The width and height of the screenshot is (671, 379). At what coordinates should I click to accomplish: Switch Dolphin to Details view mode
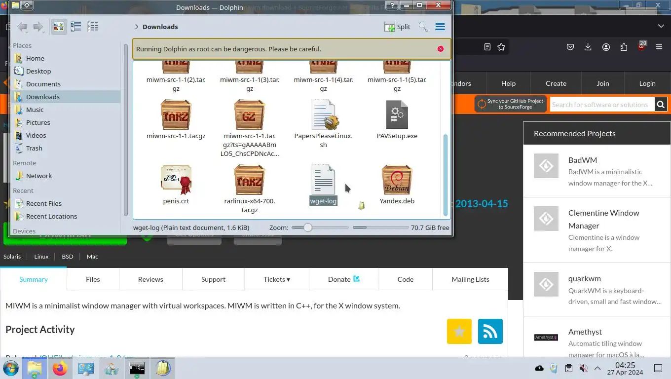pos(92,27)
